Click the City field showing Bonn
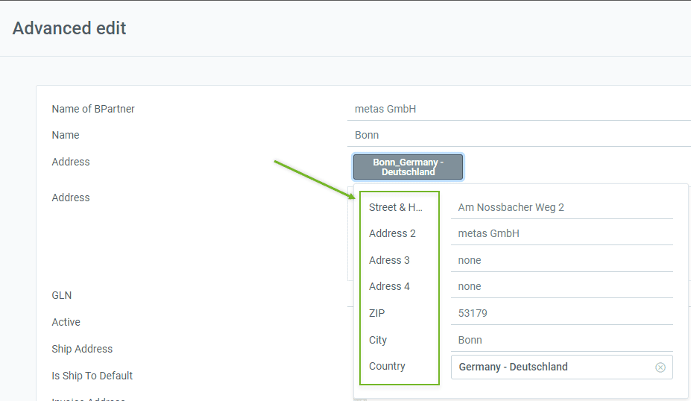 click(561, 340)
